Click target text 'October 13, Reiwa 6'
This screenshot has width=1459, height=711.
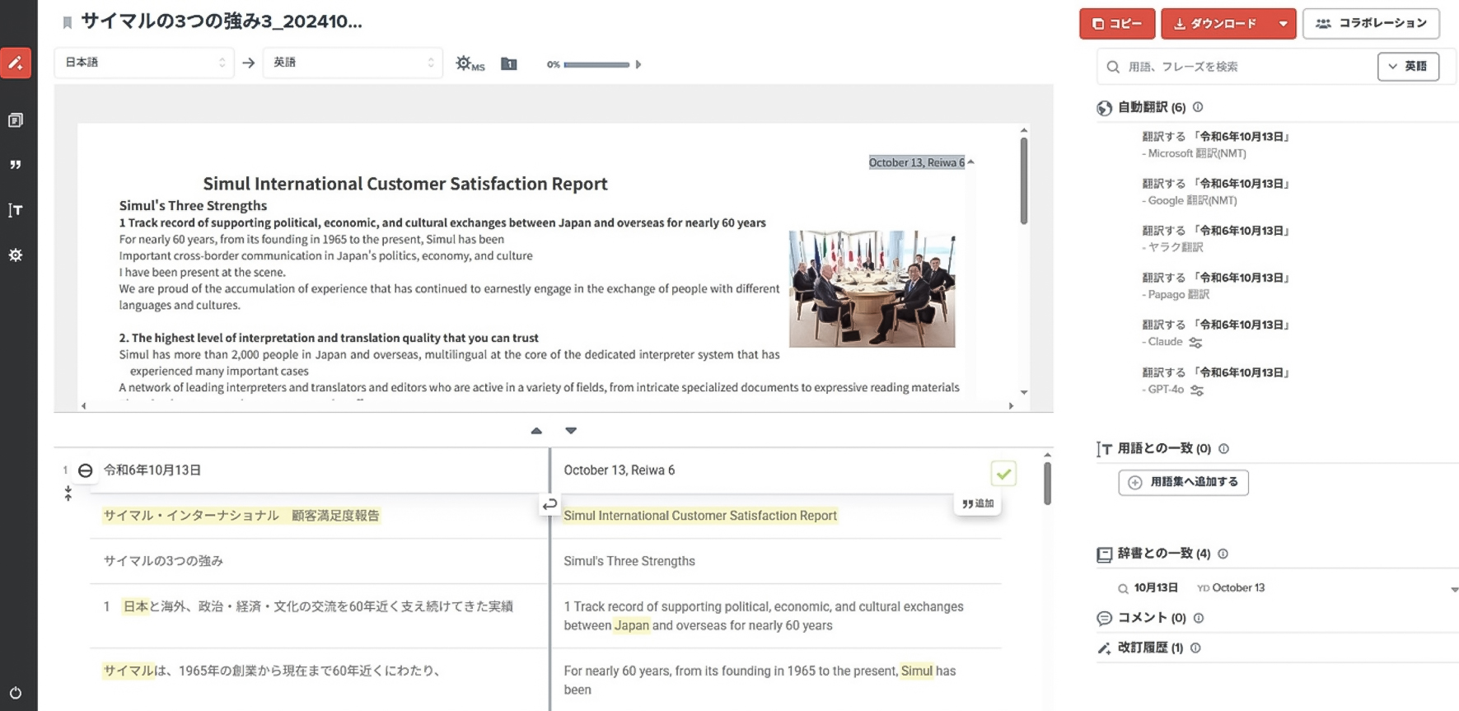click(x=619, y=470)
